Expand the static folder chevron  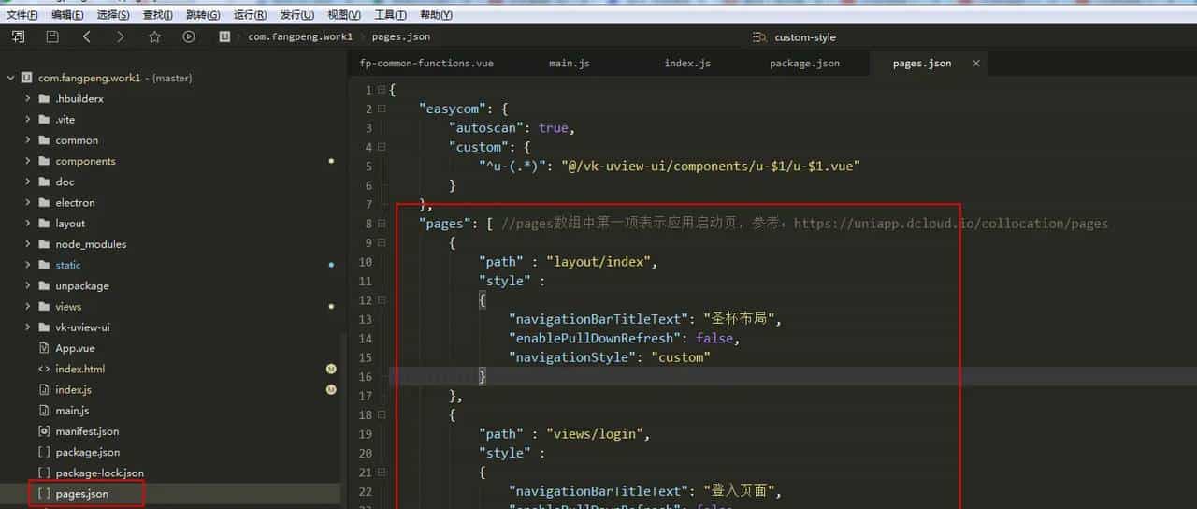(x=27, y=265)
